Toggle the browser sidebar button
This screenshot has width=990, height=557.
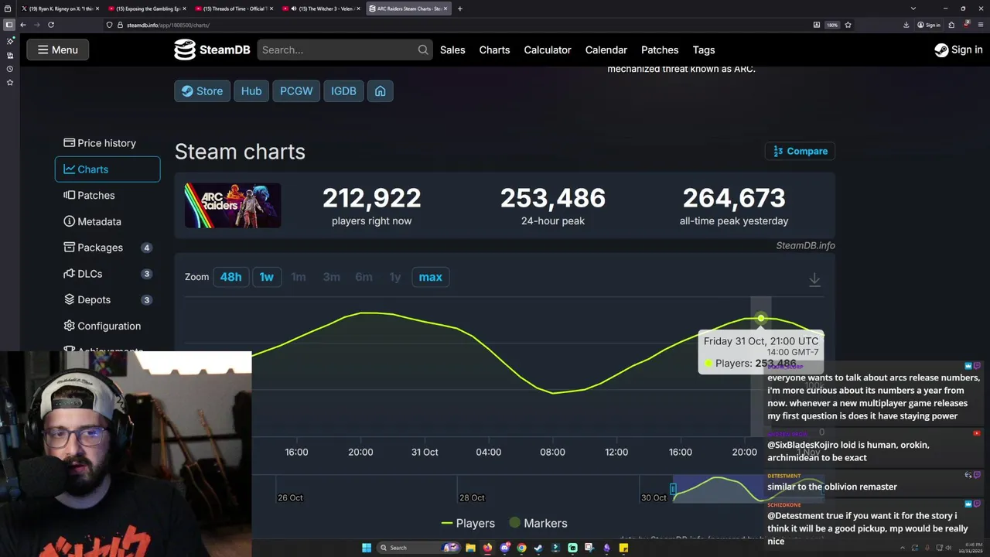(9, 25)
